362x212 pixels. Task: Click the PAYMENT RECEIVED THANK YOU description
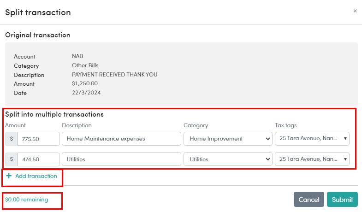115,75
